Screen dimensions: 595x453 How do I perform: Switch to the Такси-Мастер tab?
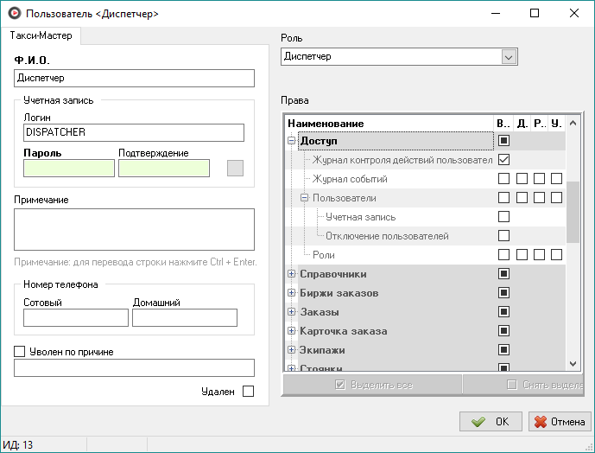(x=41, y=35)
